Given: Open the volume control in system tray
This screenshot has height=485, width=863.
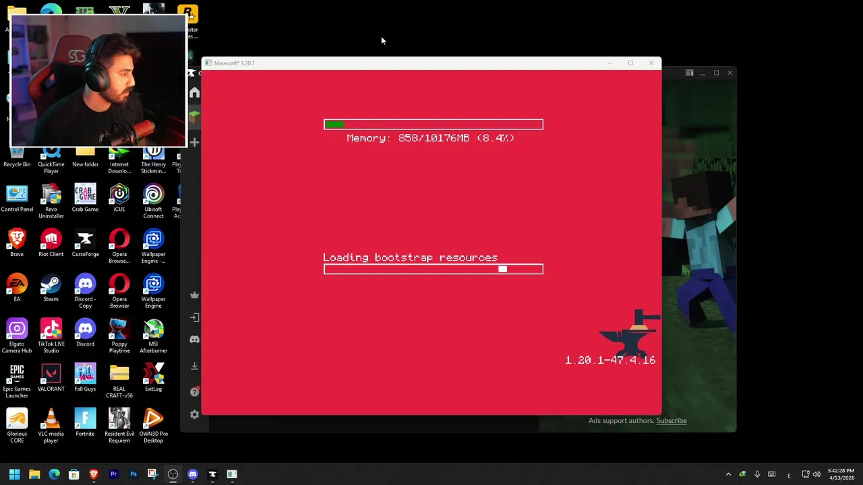Looking at the screenshot, I should (817, 474).
